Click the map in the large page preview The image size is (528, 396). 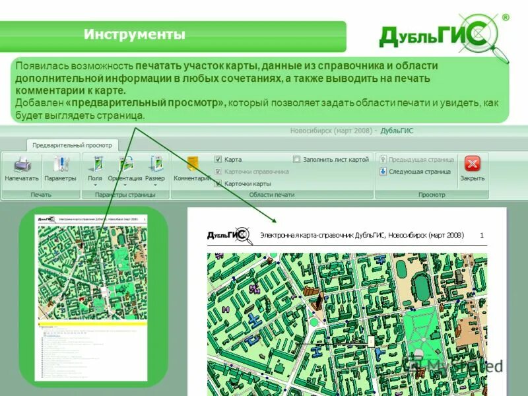point(347,324)
